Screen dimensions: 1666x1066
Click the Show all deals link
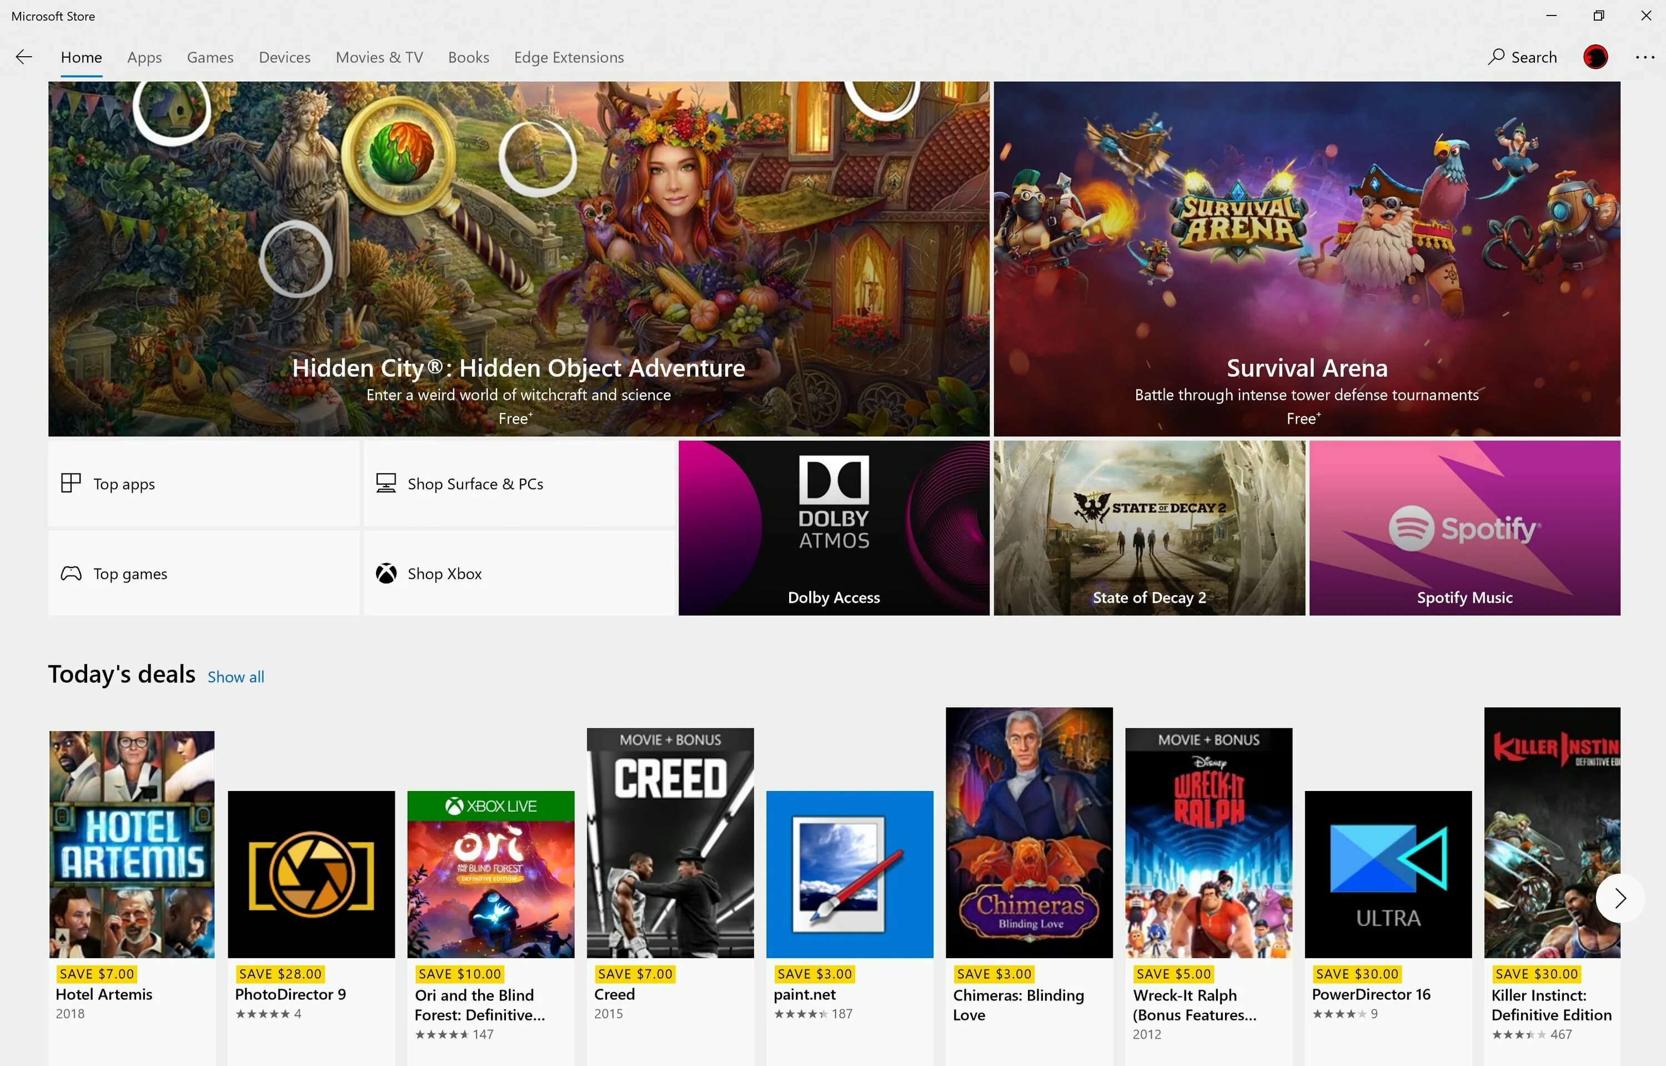pyautogui.click(x=236, y=677)
